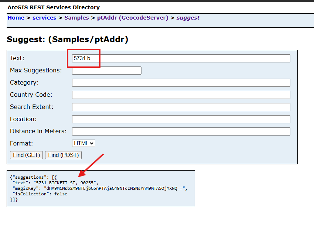Click the Suggest: (Samples/ptAddr) heading
This screenshot has width=314, height=226.
tap(68, 39)
